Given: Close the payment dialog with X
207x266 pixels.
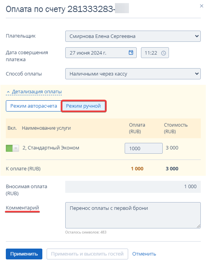Looking at the screenshot, I should pos(202,6).
